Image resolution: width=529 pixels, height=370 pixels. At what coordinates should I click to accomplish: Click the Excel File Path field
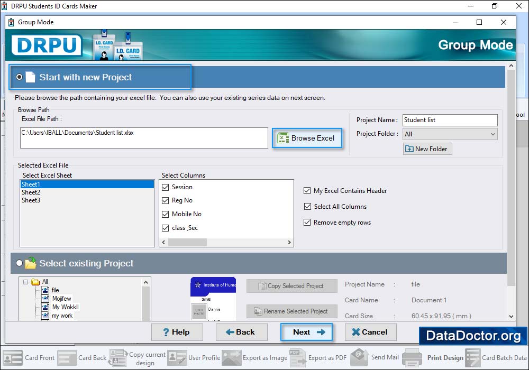point(144,138)
